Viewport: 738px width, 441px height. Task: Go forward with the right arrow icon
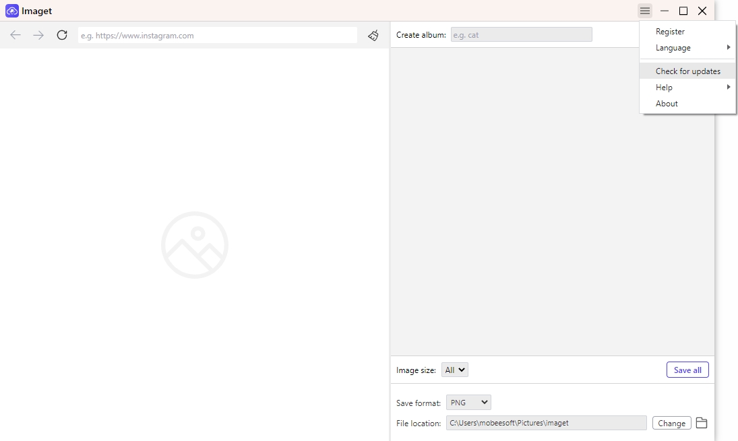38,35
